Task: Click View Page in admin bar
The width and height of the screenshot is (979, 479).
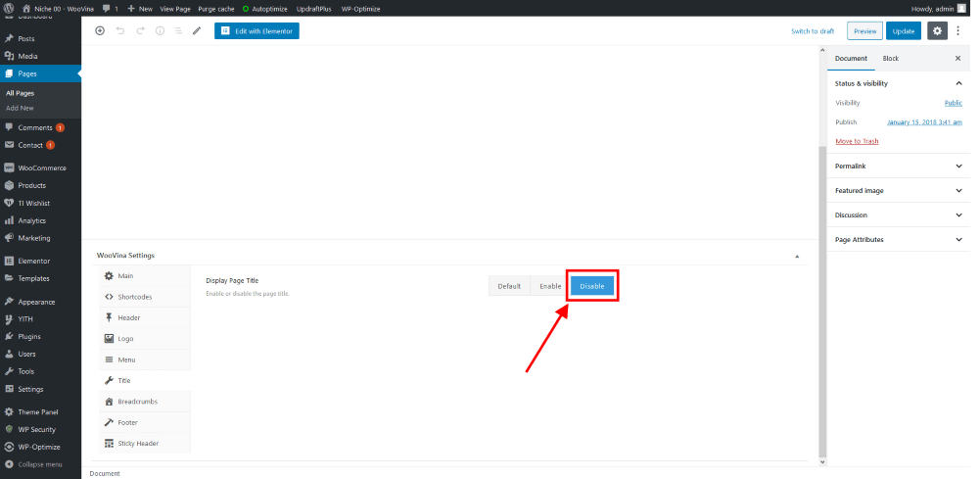Action: coord(175,9)
